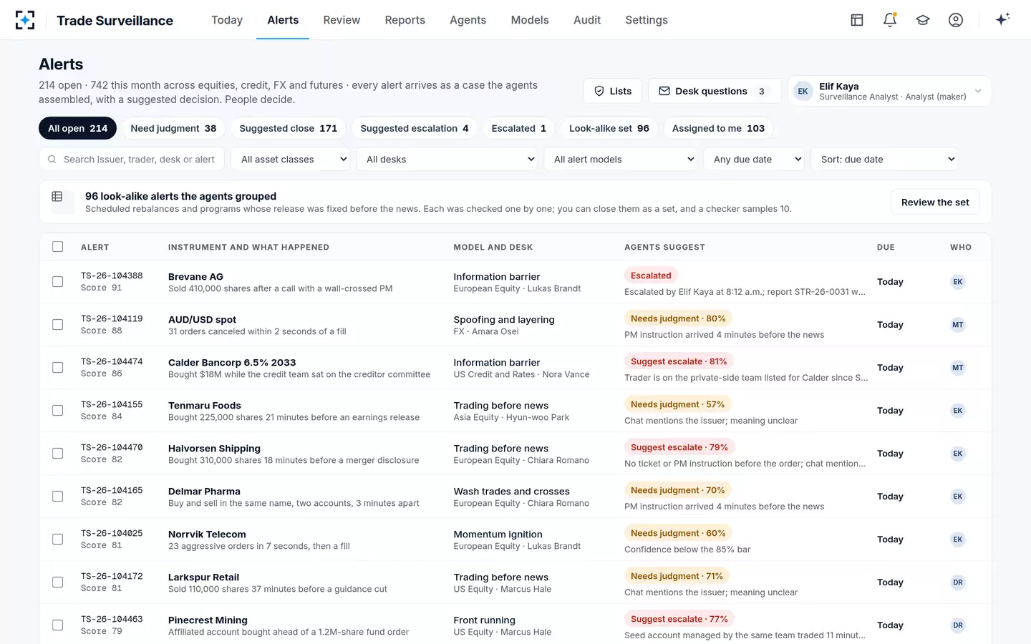Viewport: 1031px width, 644px height.
Task: Click the Trade Surveillance logo icon
Action: tap(25, 20)
